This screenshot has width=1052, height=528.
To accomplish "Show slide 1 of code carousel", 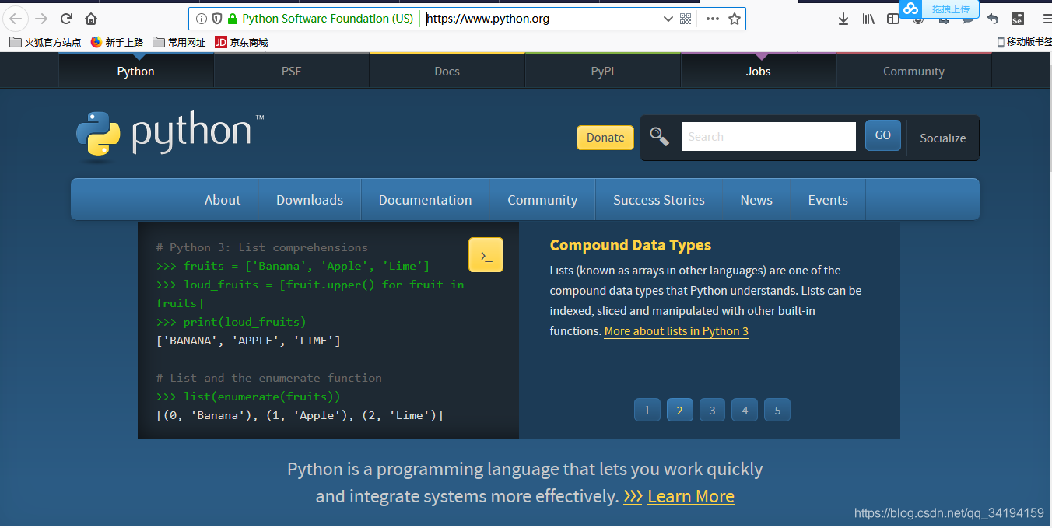I will point(647,410).
